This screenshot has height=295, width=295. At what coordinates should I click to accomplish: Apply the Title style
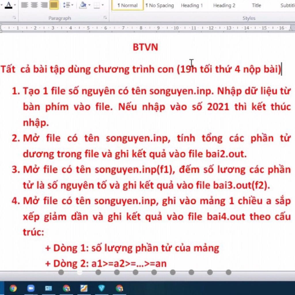click(256, 5)
